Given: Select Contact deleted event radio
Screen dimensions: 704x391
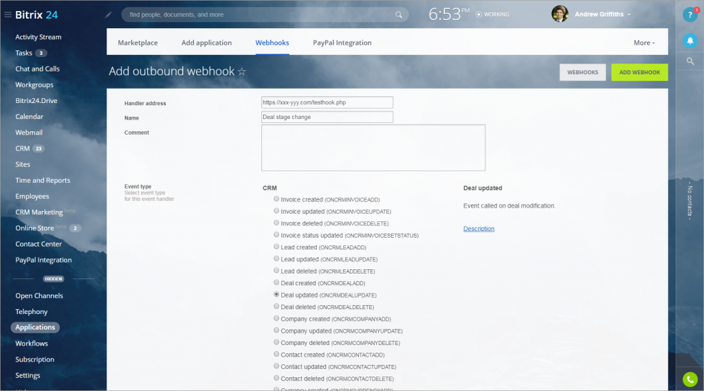Looking at the screenshot, I should coord(276,378).
